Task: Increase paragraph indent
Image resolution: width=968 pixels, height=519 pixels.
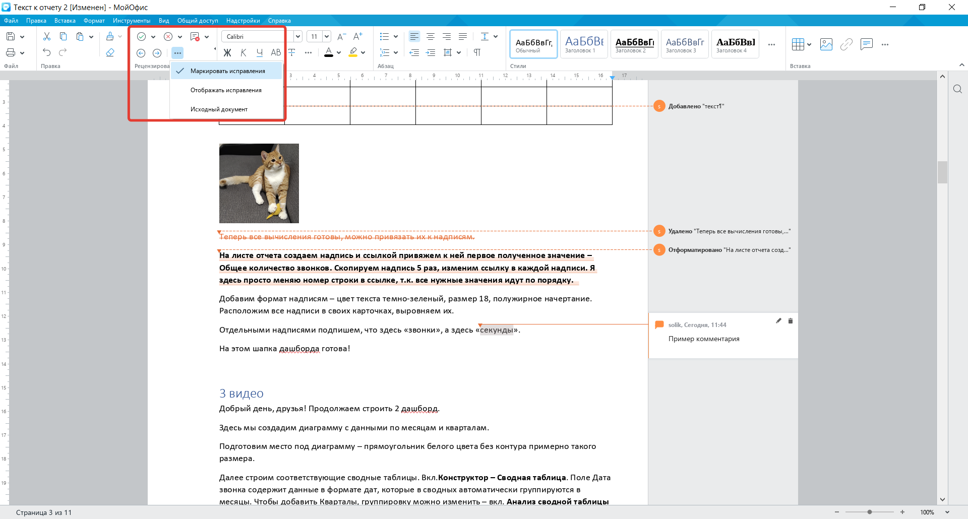Action: tap(431, 52)
